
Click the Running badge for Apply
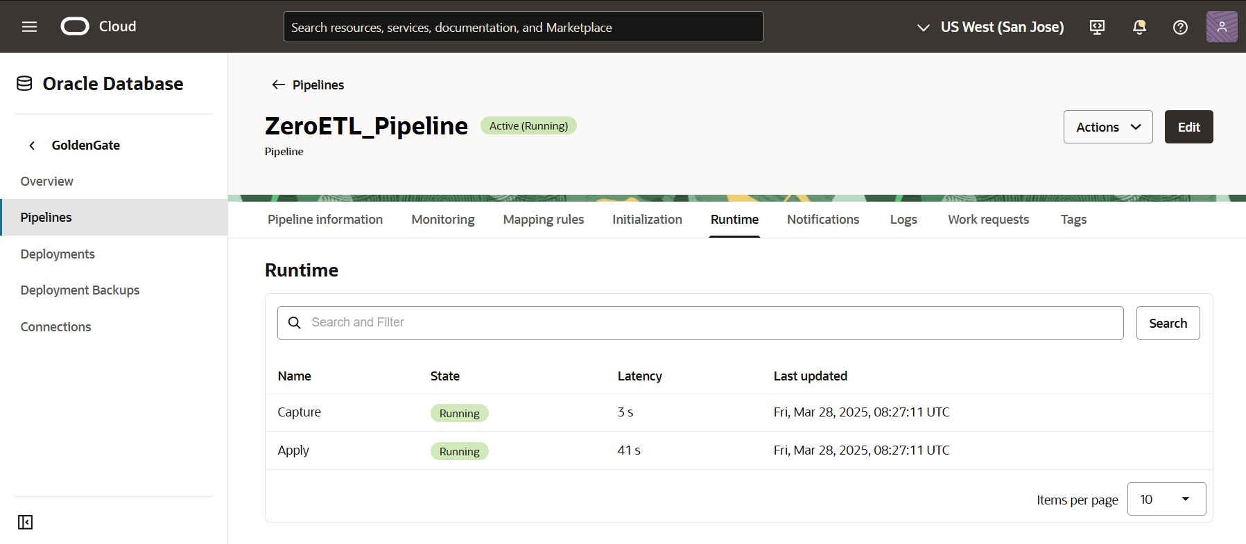[x=459, y=451]
